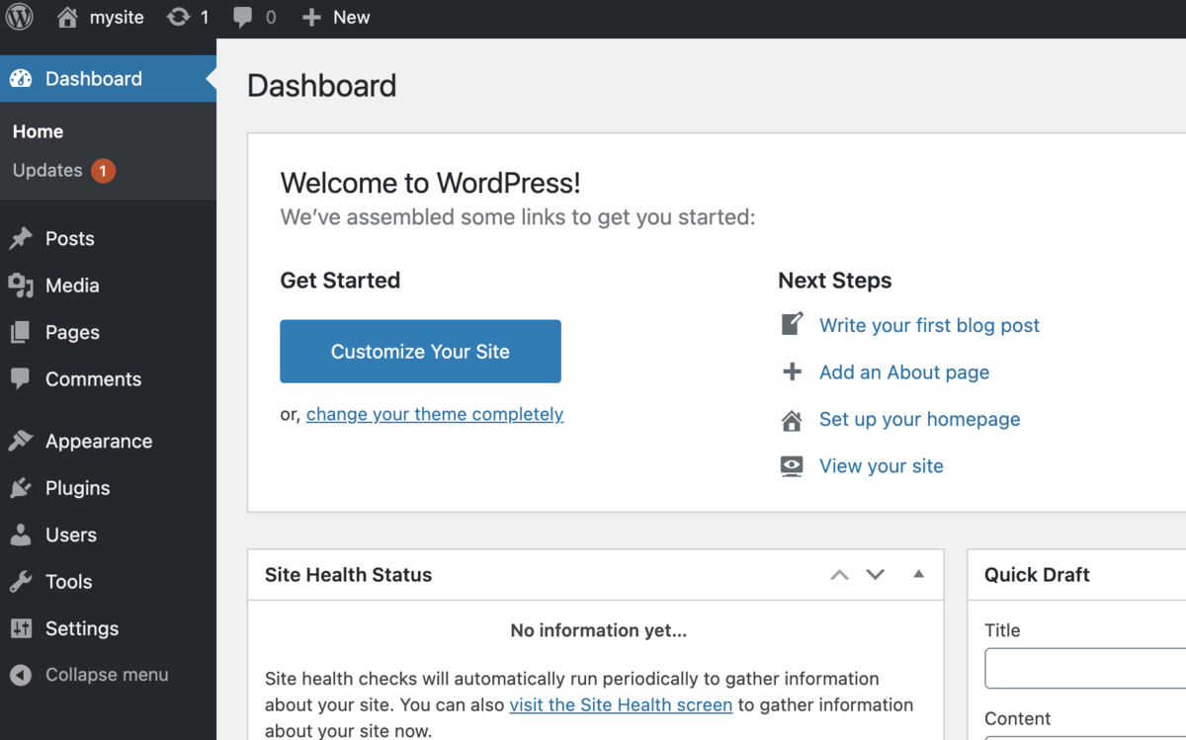Open the mysite home icon
Image resolution: width=1186 pixels, height=740 pixels.
click(x=67, y=17)
